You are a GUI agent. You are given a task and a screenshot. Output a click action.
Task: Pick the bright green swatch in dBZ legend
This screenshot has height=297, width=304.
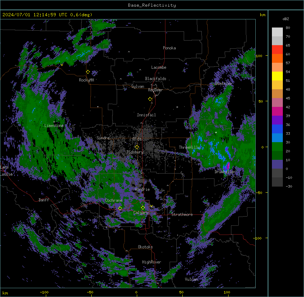point(277,147)
